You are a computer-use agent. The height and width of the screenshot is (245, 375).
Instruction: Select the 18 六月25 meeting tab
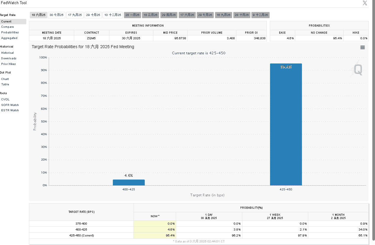click(38, 15)
